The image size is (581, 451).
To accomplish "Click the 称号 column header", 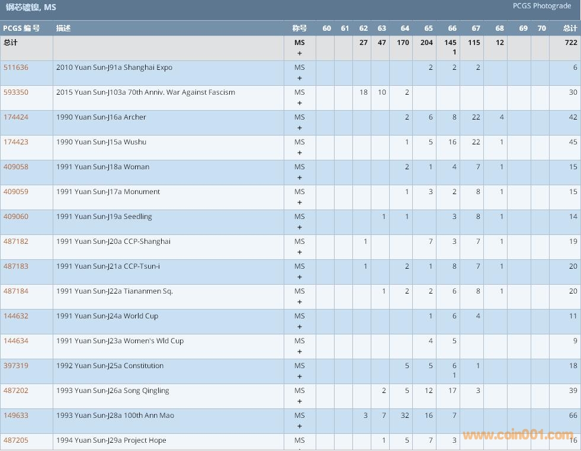I will click(x=300, y=28).
